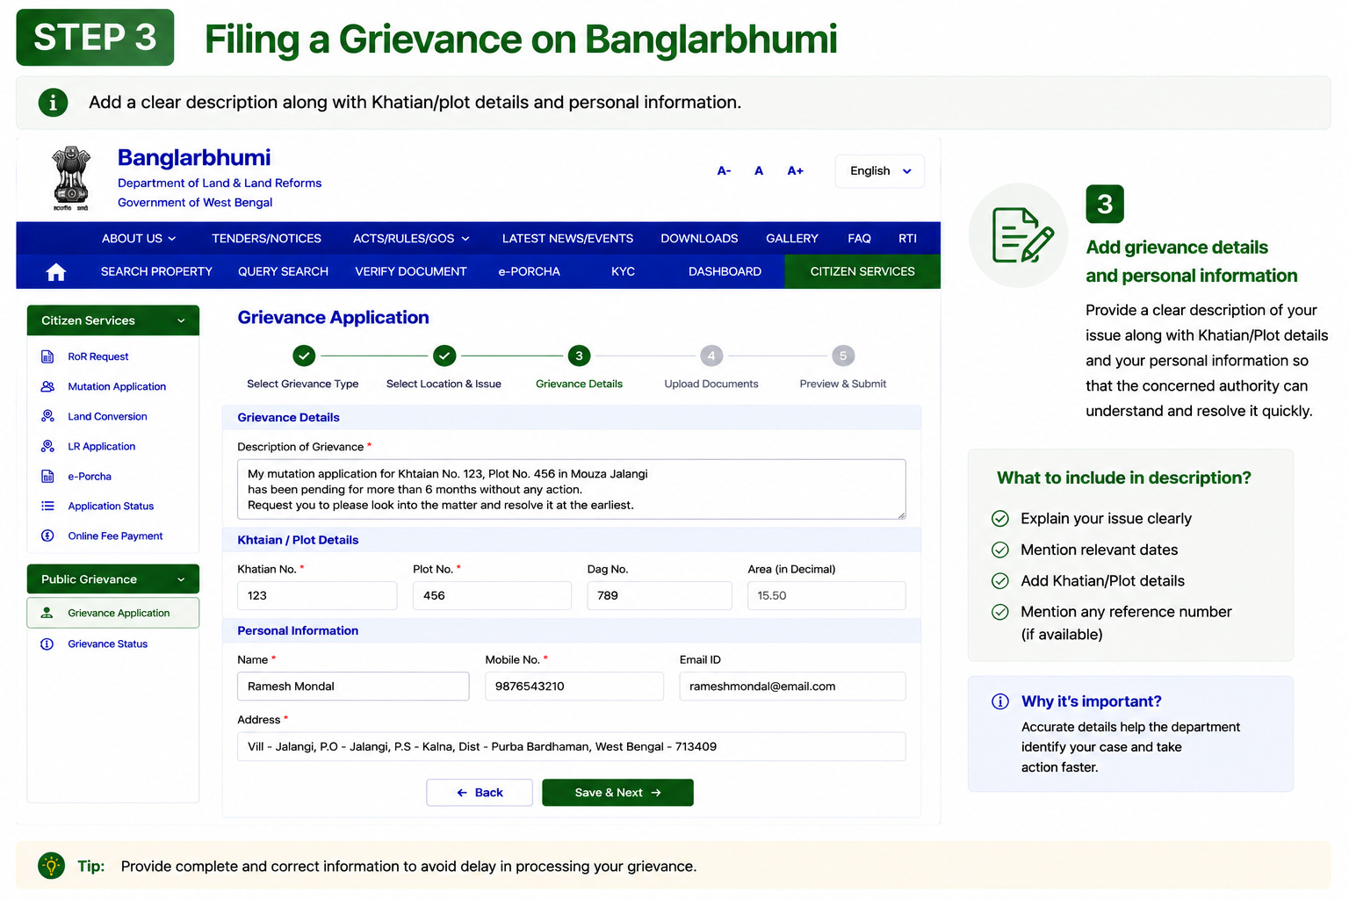Click the Government emblem logo

coord(71,178)
